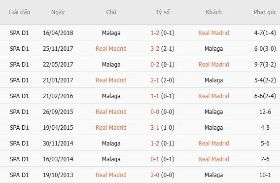Open Malaga home team on 16/04/2018
This screenshot has width=280, height=183.
111,33
